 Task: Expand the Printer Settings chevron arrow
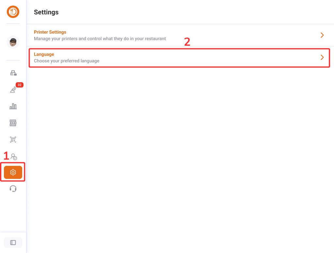tap(322, 35)
